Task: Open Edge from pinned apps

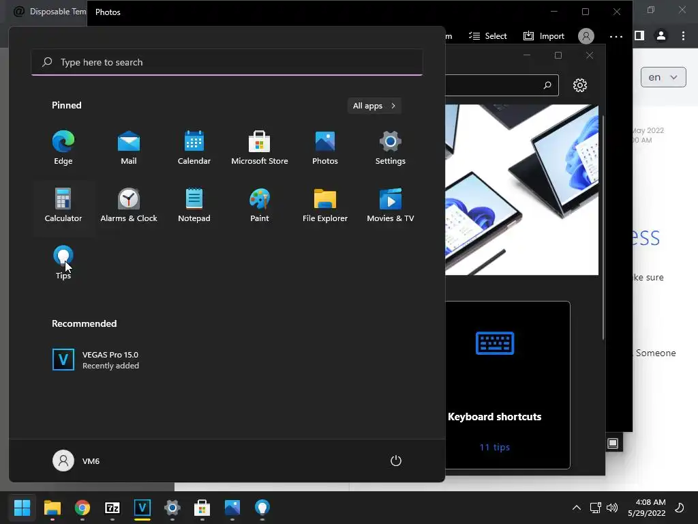Action: 63,148
